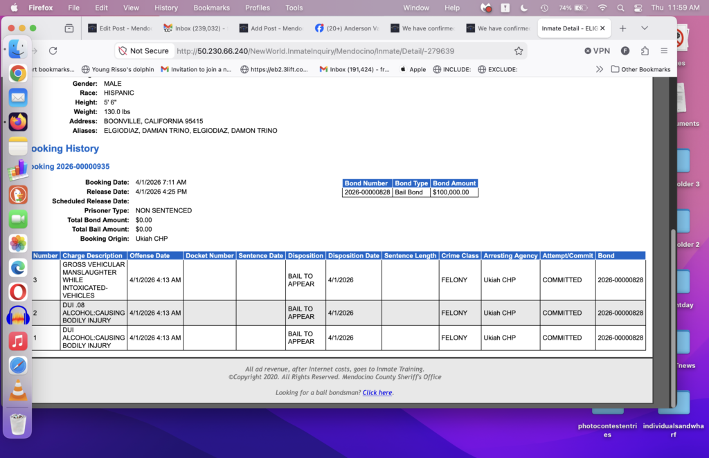
Task: Open Music app from the dock
Action: coord(18,341)
